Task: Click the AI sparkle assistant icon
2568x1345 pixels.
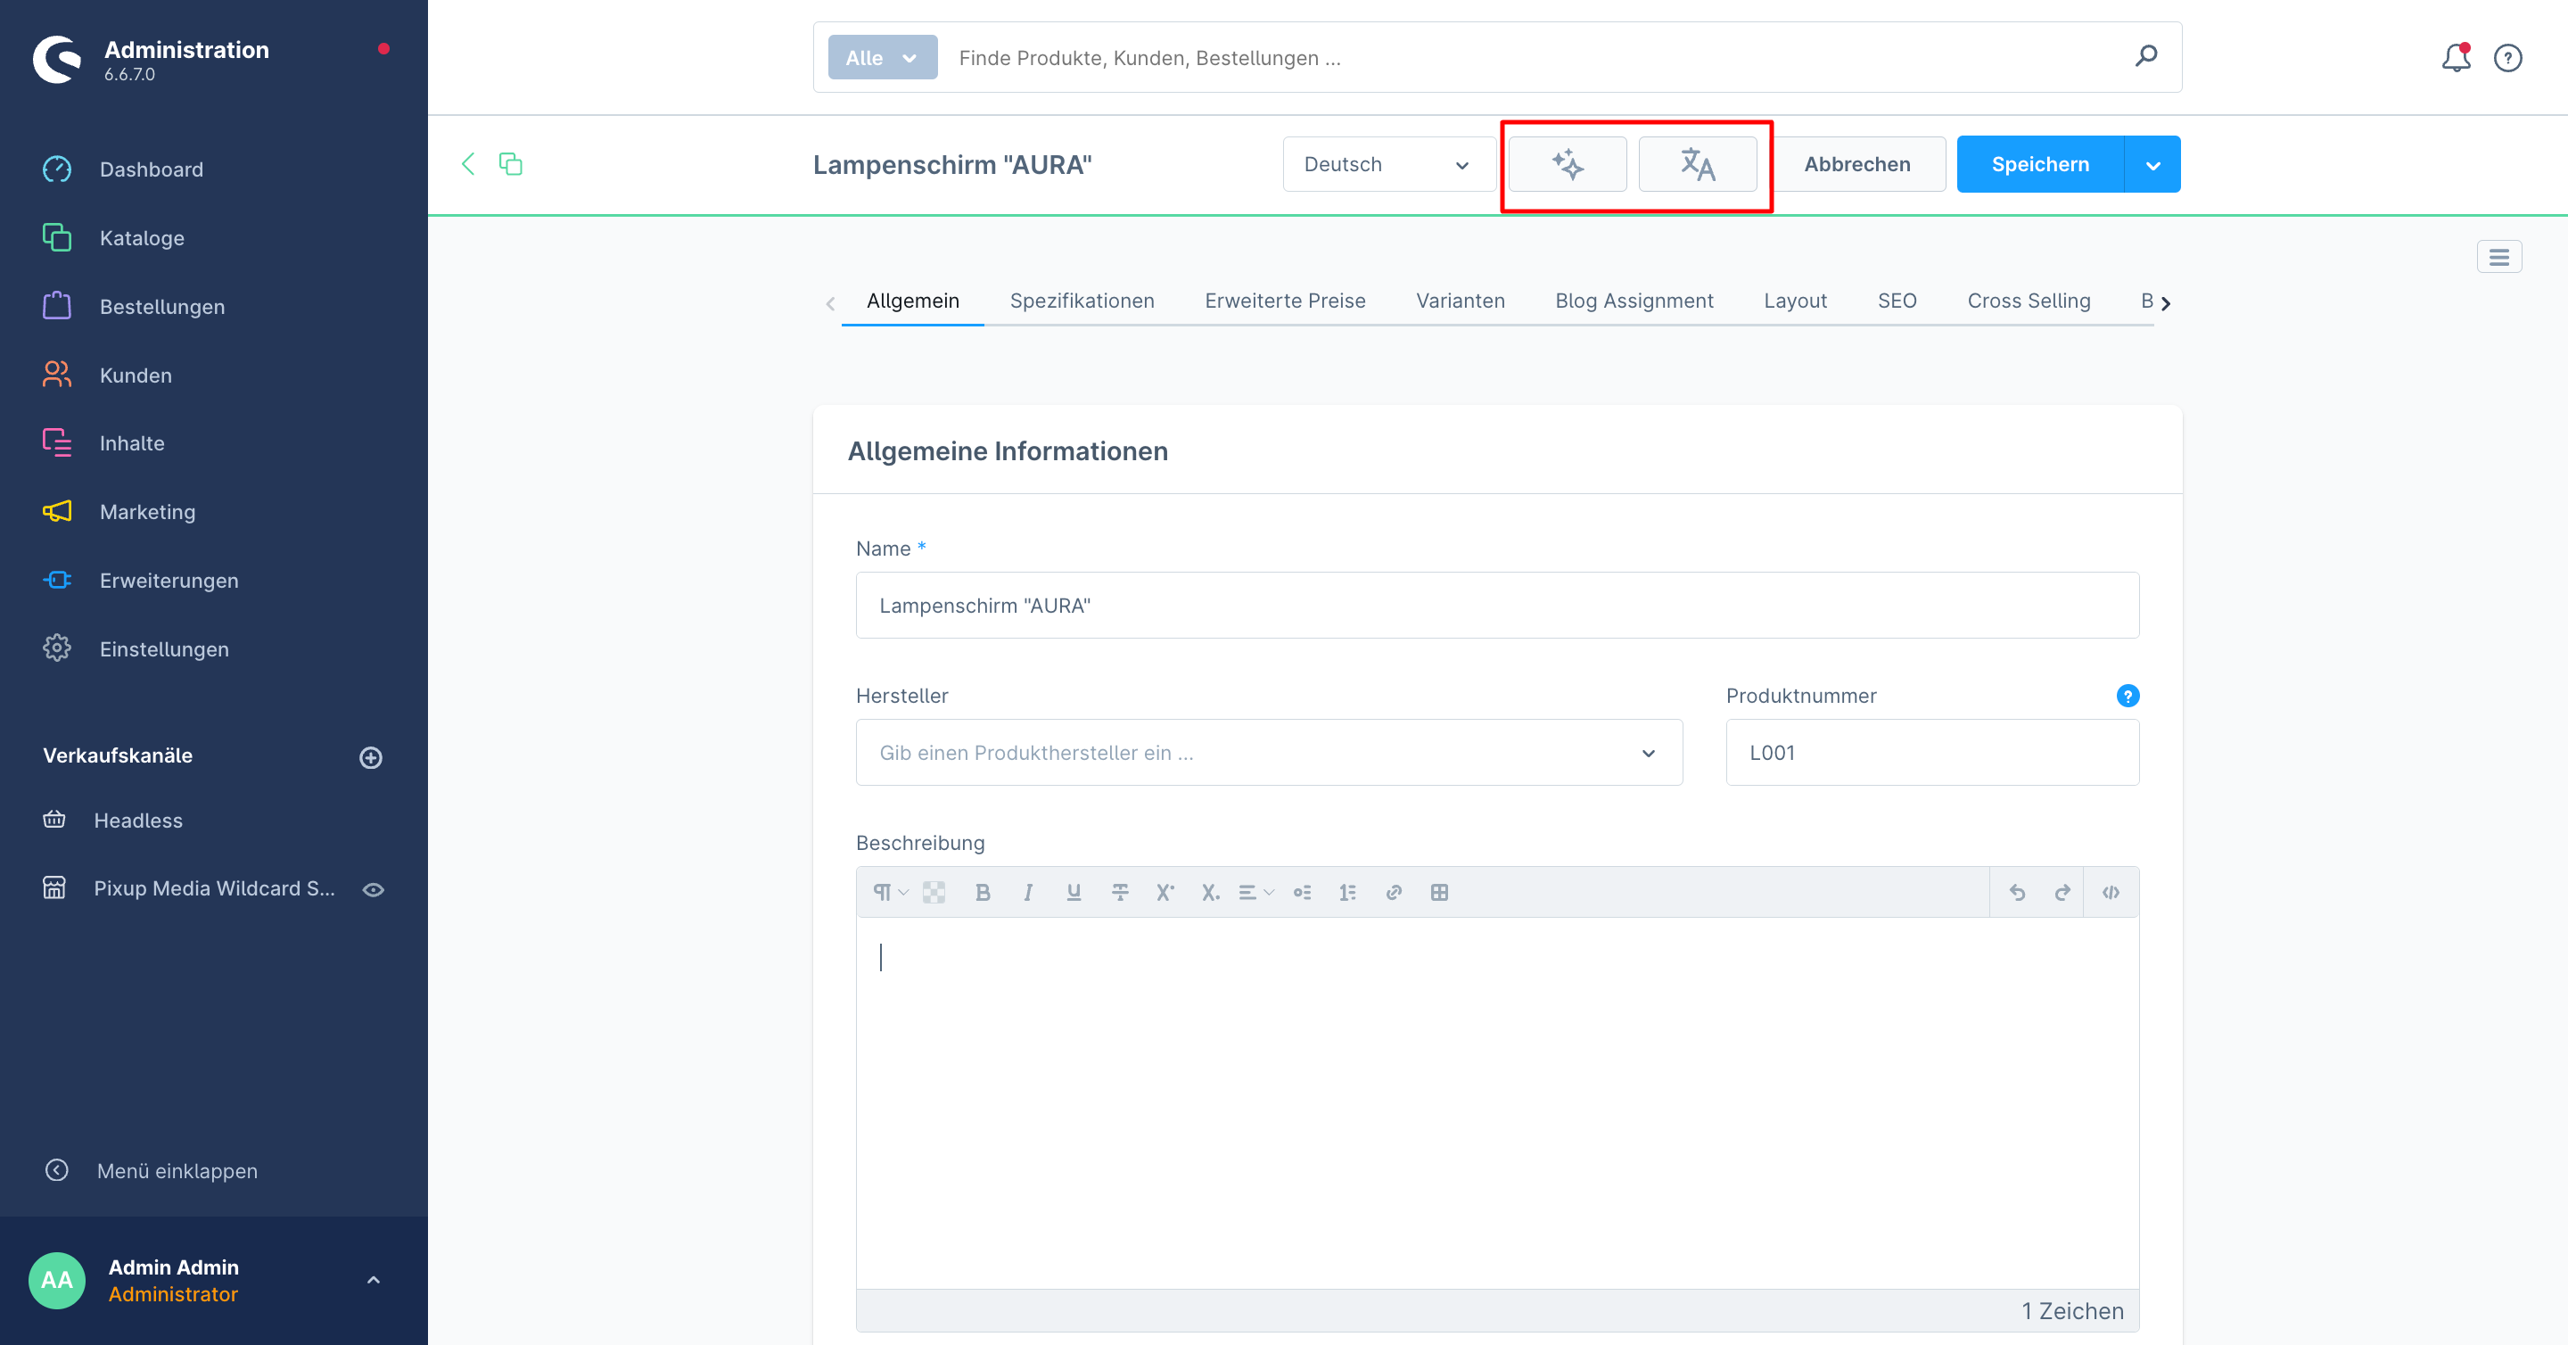Action: click(1568, 164)
